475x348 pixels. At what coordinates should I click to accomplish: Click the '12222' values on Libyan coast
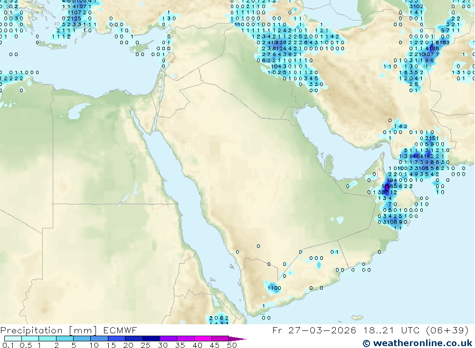[12, 78]
